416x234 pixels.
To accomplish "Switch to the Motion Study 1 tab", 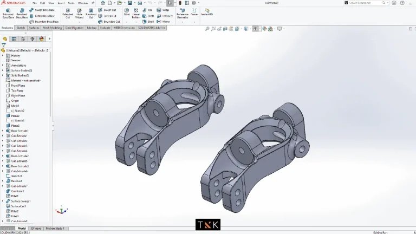I will (x=55, y=229).
